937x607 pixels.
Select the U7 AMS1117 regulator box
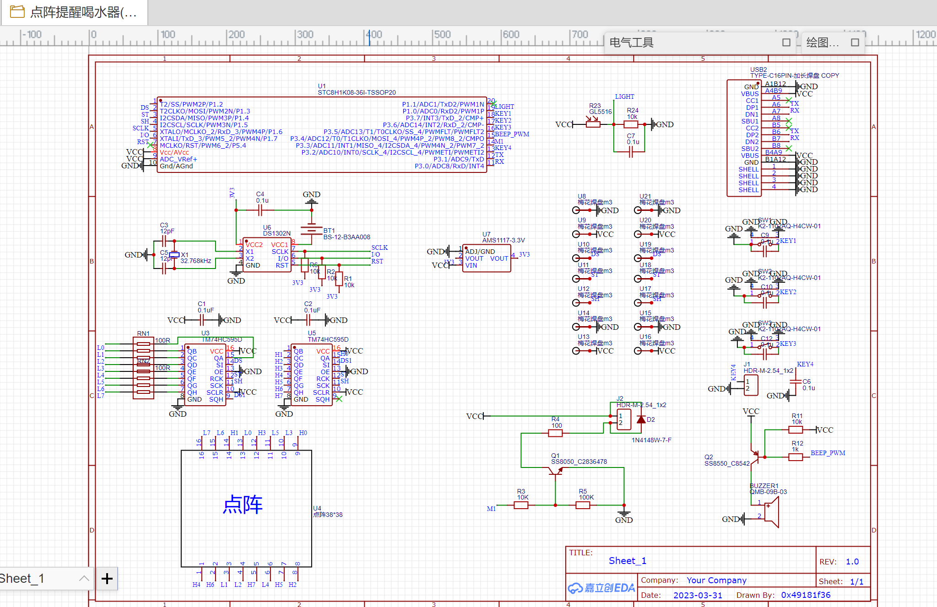point(487,258)
